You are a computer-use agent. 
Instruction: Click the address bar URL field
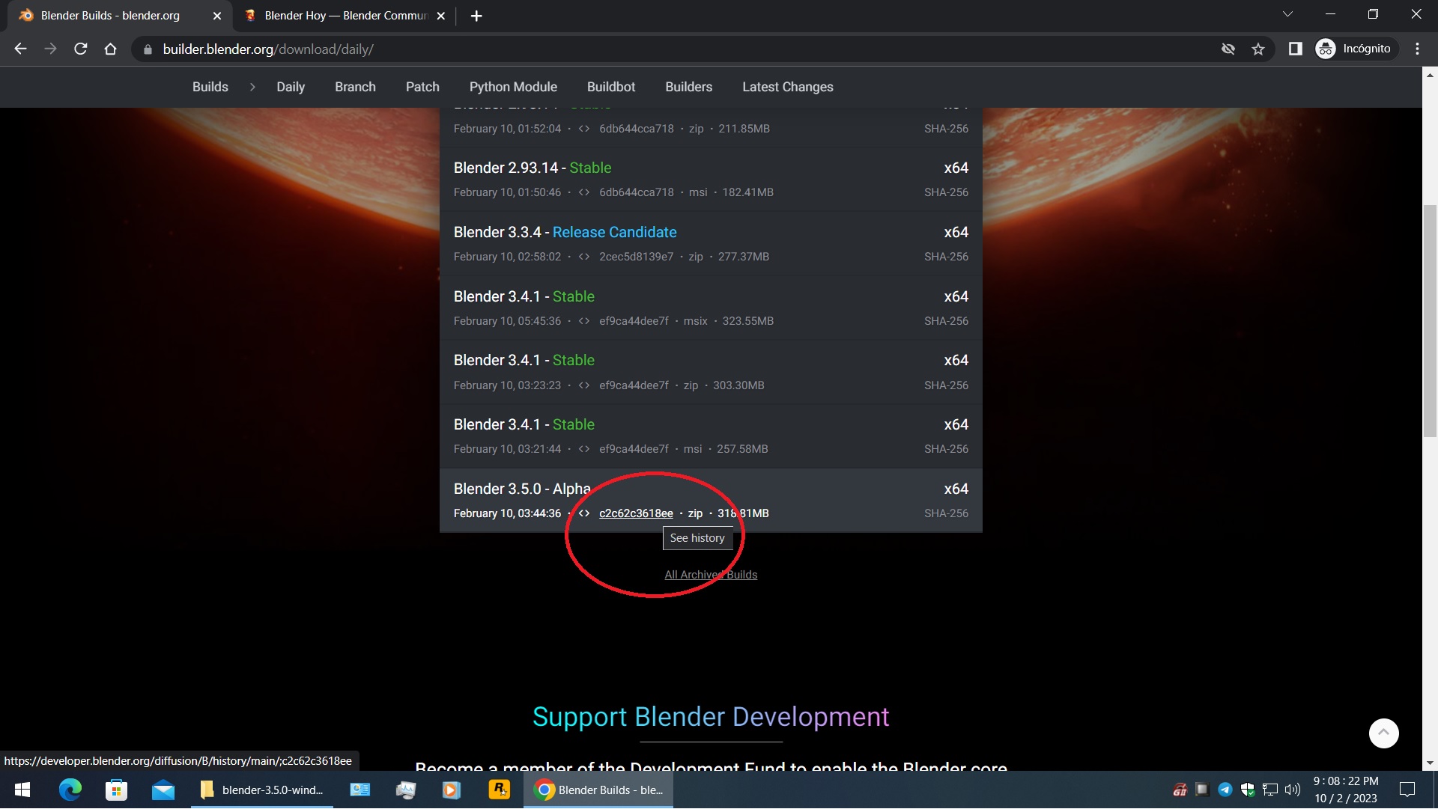tap(674, 49)
